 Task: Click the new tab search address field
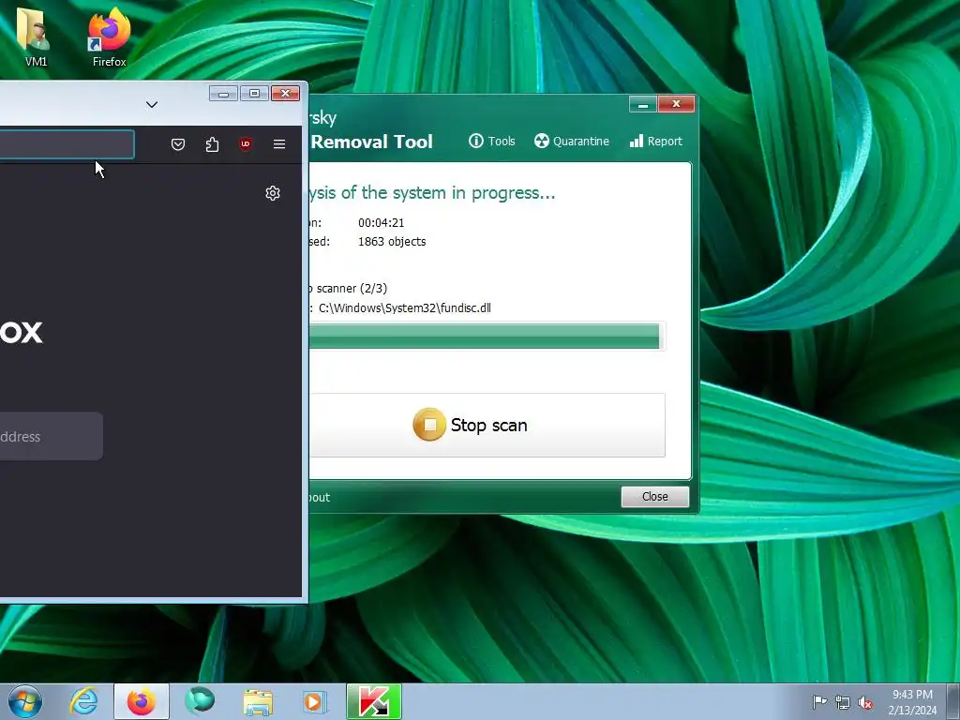pos(52,437)
